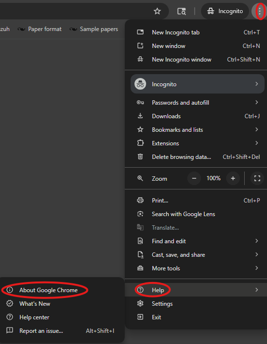Expand the Help submenu arrow

click(x=257, y=290)
